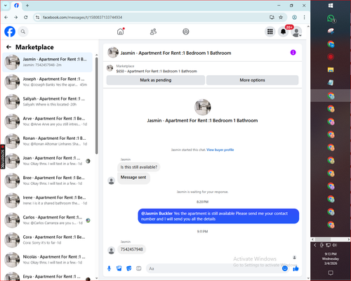Click the taskbar volume icon

point(335,245)
